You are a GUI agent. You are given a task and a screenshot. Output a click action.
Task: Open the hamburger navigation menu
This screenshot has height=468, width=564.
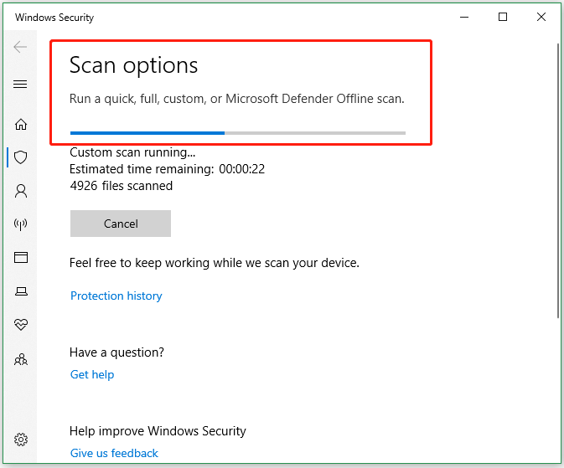[x=20, y=84]
